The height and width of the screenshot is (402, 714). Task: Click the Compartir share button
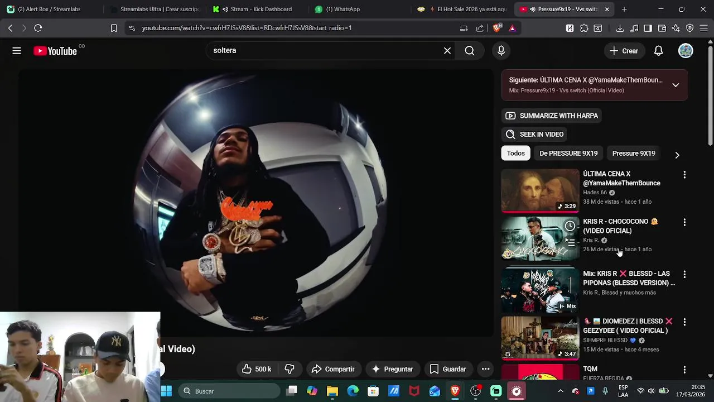[x=333, y=369]
